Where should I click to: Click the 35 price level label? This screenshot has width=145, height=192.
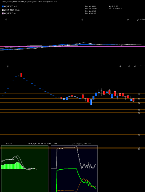click(139, 110)
